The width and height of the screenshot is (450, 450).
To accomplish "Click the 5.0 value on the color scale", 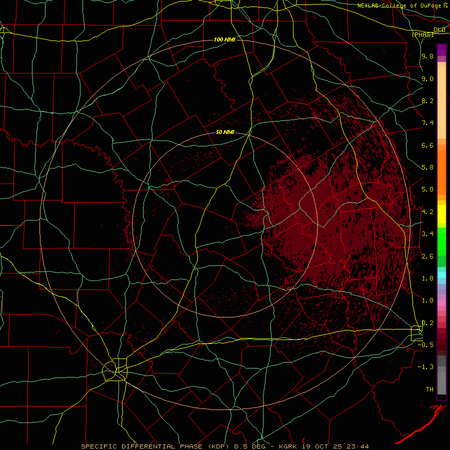I will click(427, 189).
